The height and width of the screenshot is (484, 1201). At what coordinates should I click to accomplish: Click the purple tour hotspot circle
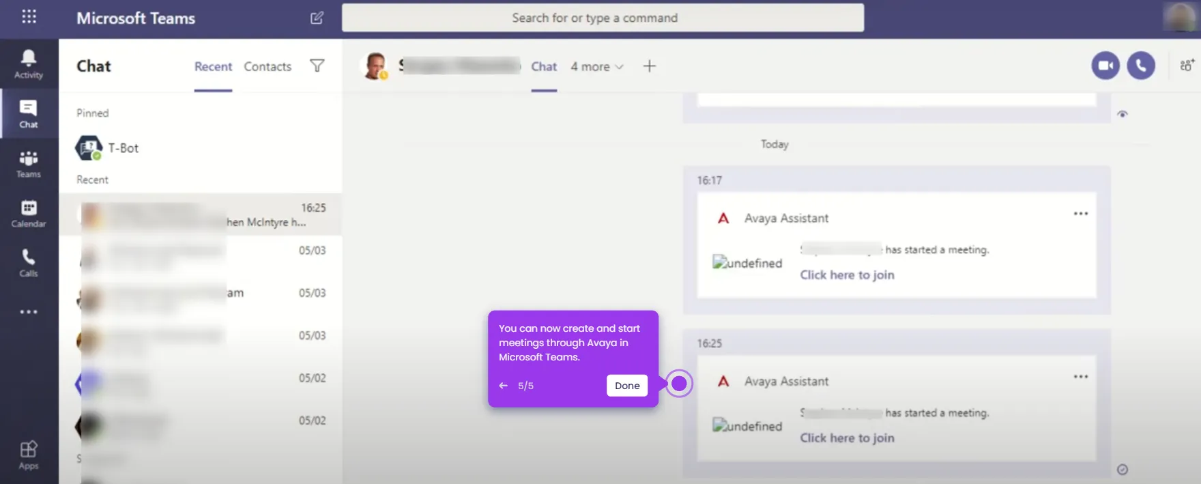[679, 384]
